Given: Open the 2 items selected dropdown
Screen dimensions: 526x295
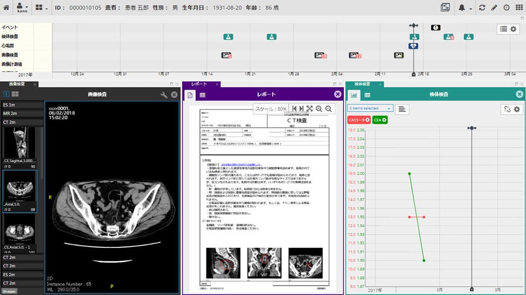Looking at the screenshot, I should click(370, 108).
